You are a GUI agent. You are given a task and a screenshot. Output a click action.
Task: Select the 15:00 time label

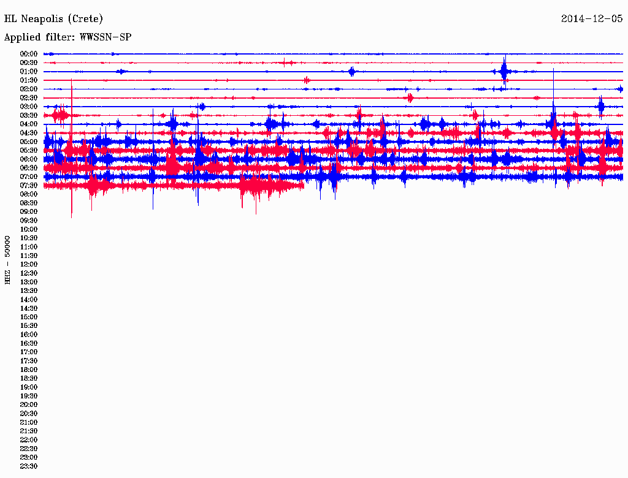pos(29,317)
